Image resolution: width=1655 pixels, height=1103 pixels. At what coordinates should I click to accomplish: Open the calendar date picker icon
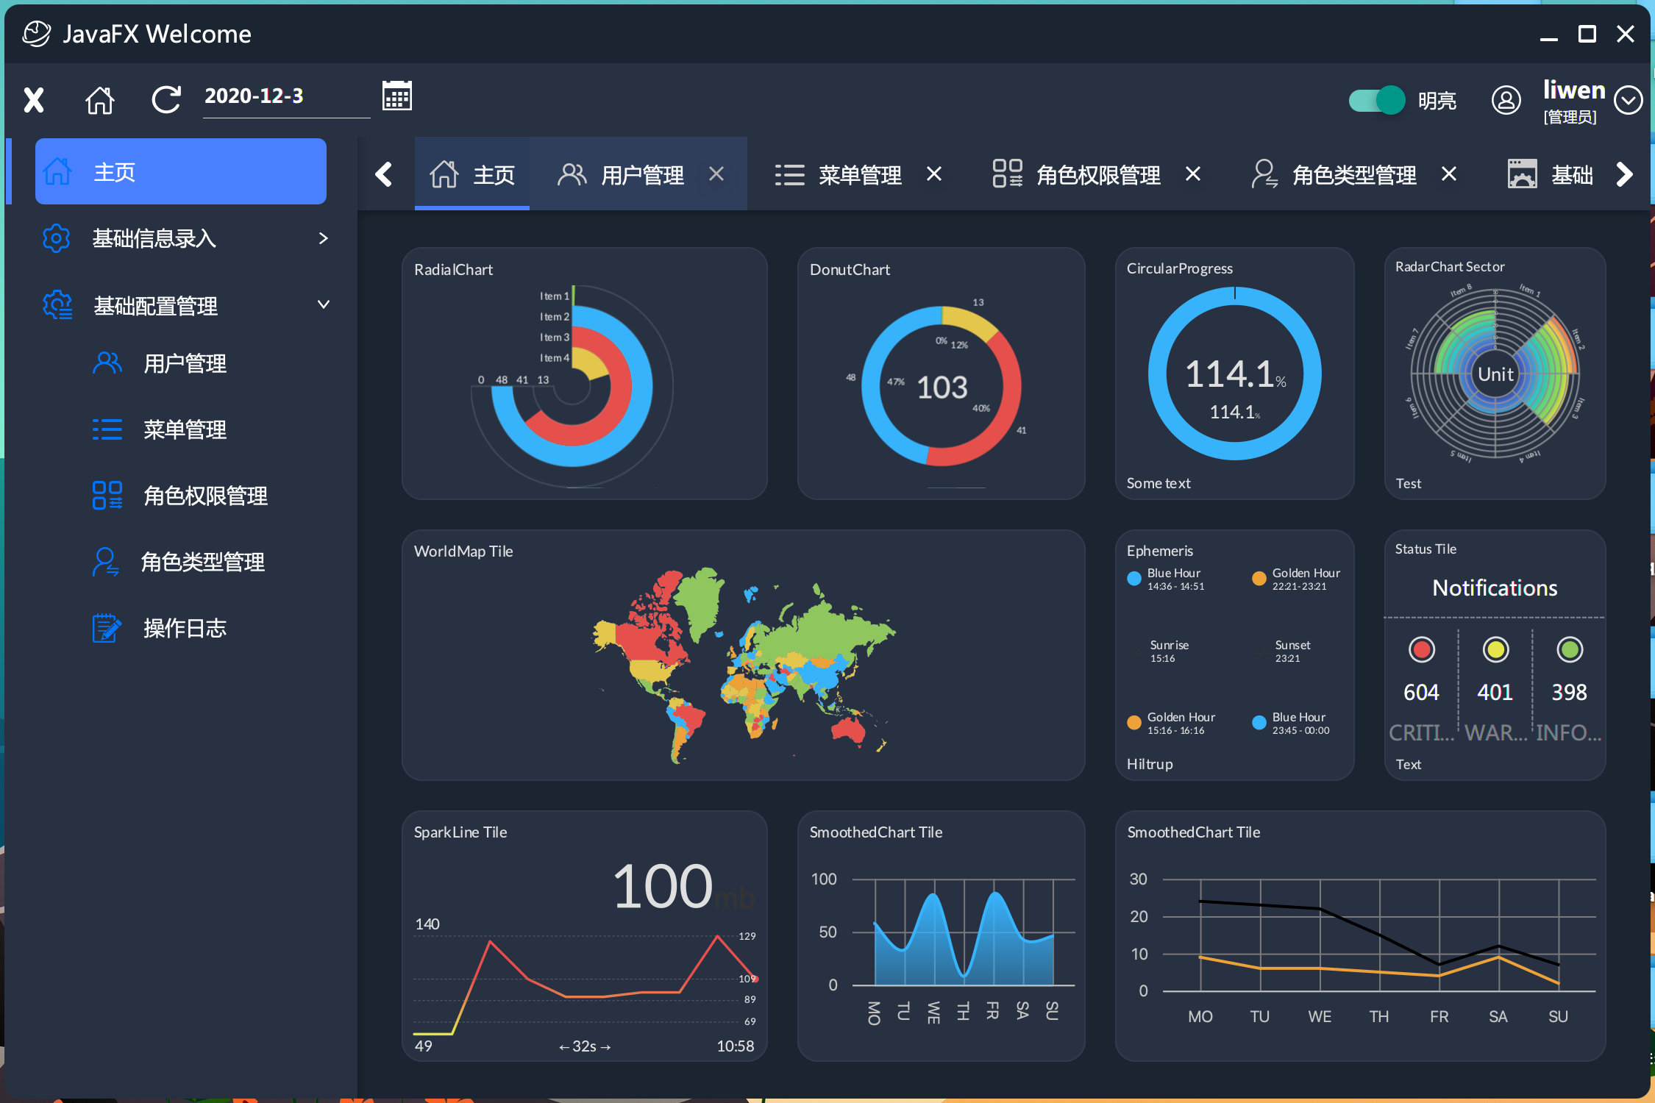click(396, 96)
